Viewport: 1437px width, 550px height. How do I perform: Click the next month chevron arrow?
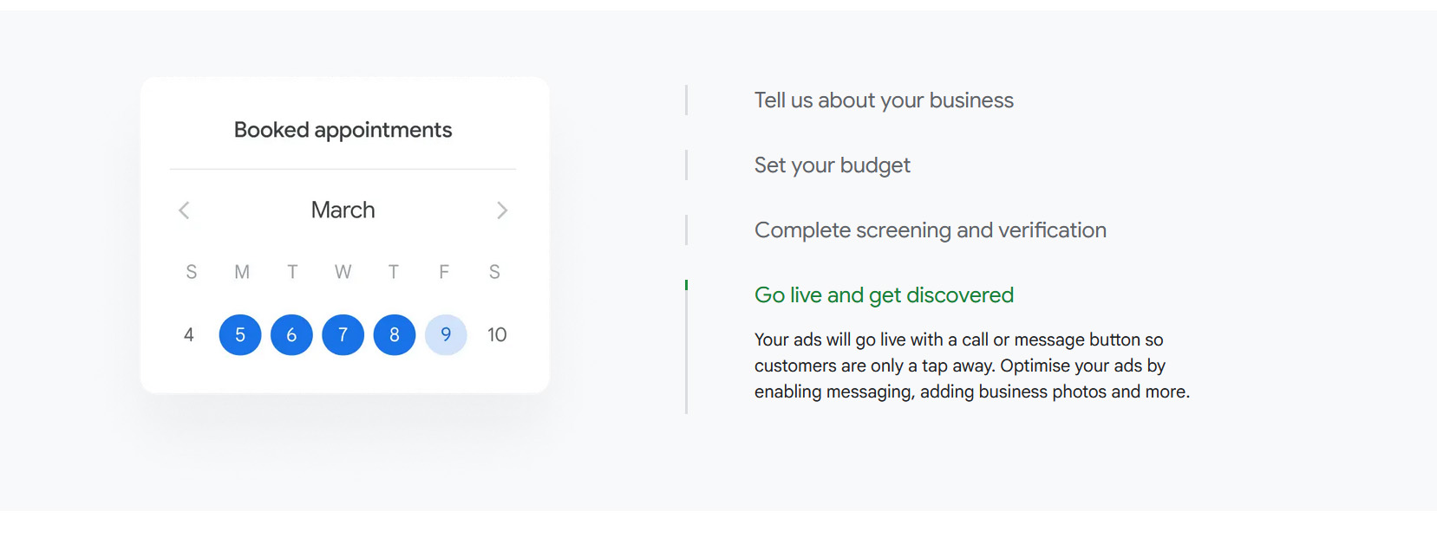click(502, 210)
